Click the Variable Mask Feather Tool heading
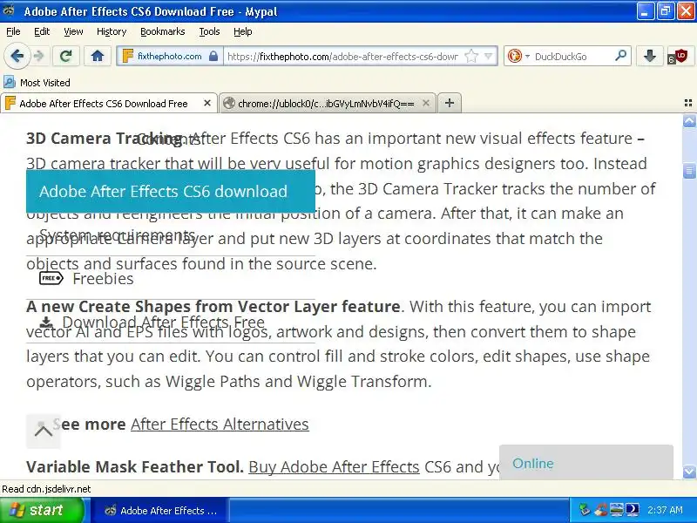 [135, 467]
